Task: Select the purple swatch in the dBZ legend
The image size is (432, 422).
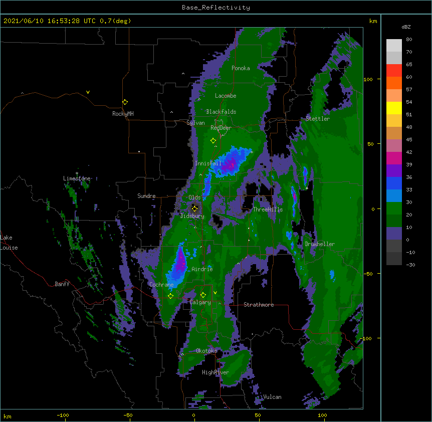Action: (394, 170)
